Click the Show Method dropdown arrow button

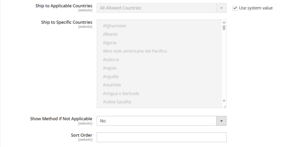point(222,121)
